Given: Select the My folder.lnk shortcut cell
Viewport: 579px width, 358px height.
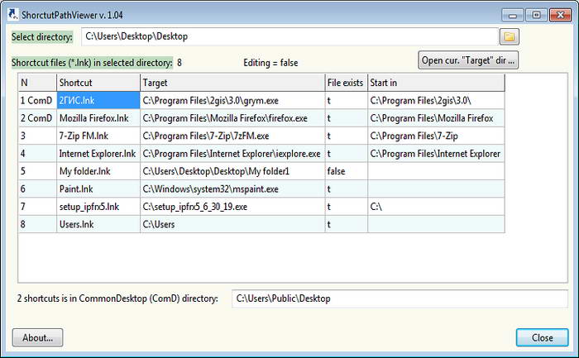Looking at the screenshot, I should tap(98, 171).
